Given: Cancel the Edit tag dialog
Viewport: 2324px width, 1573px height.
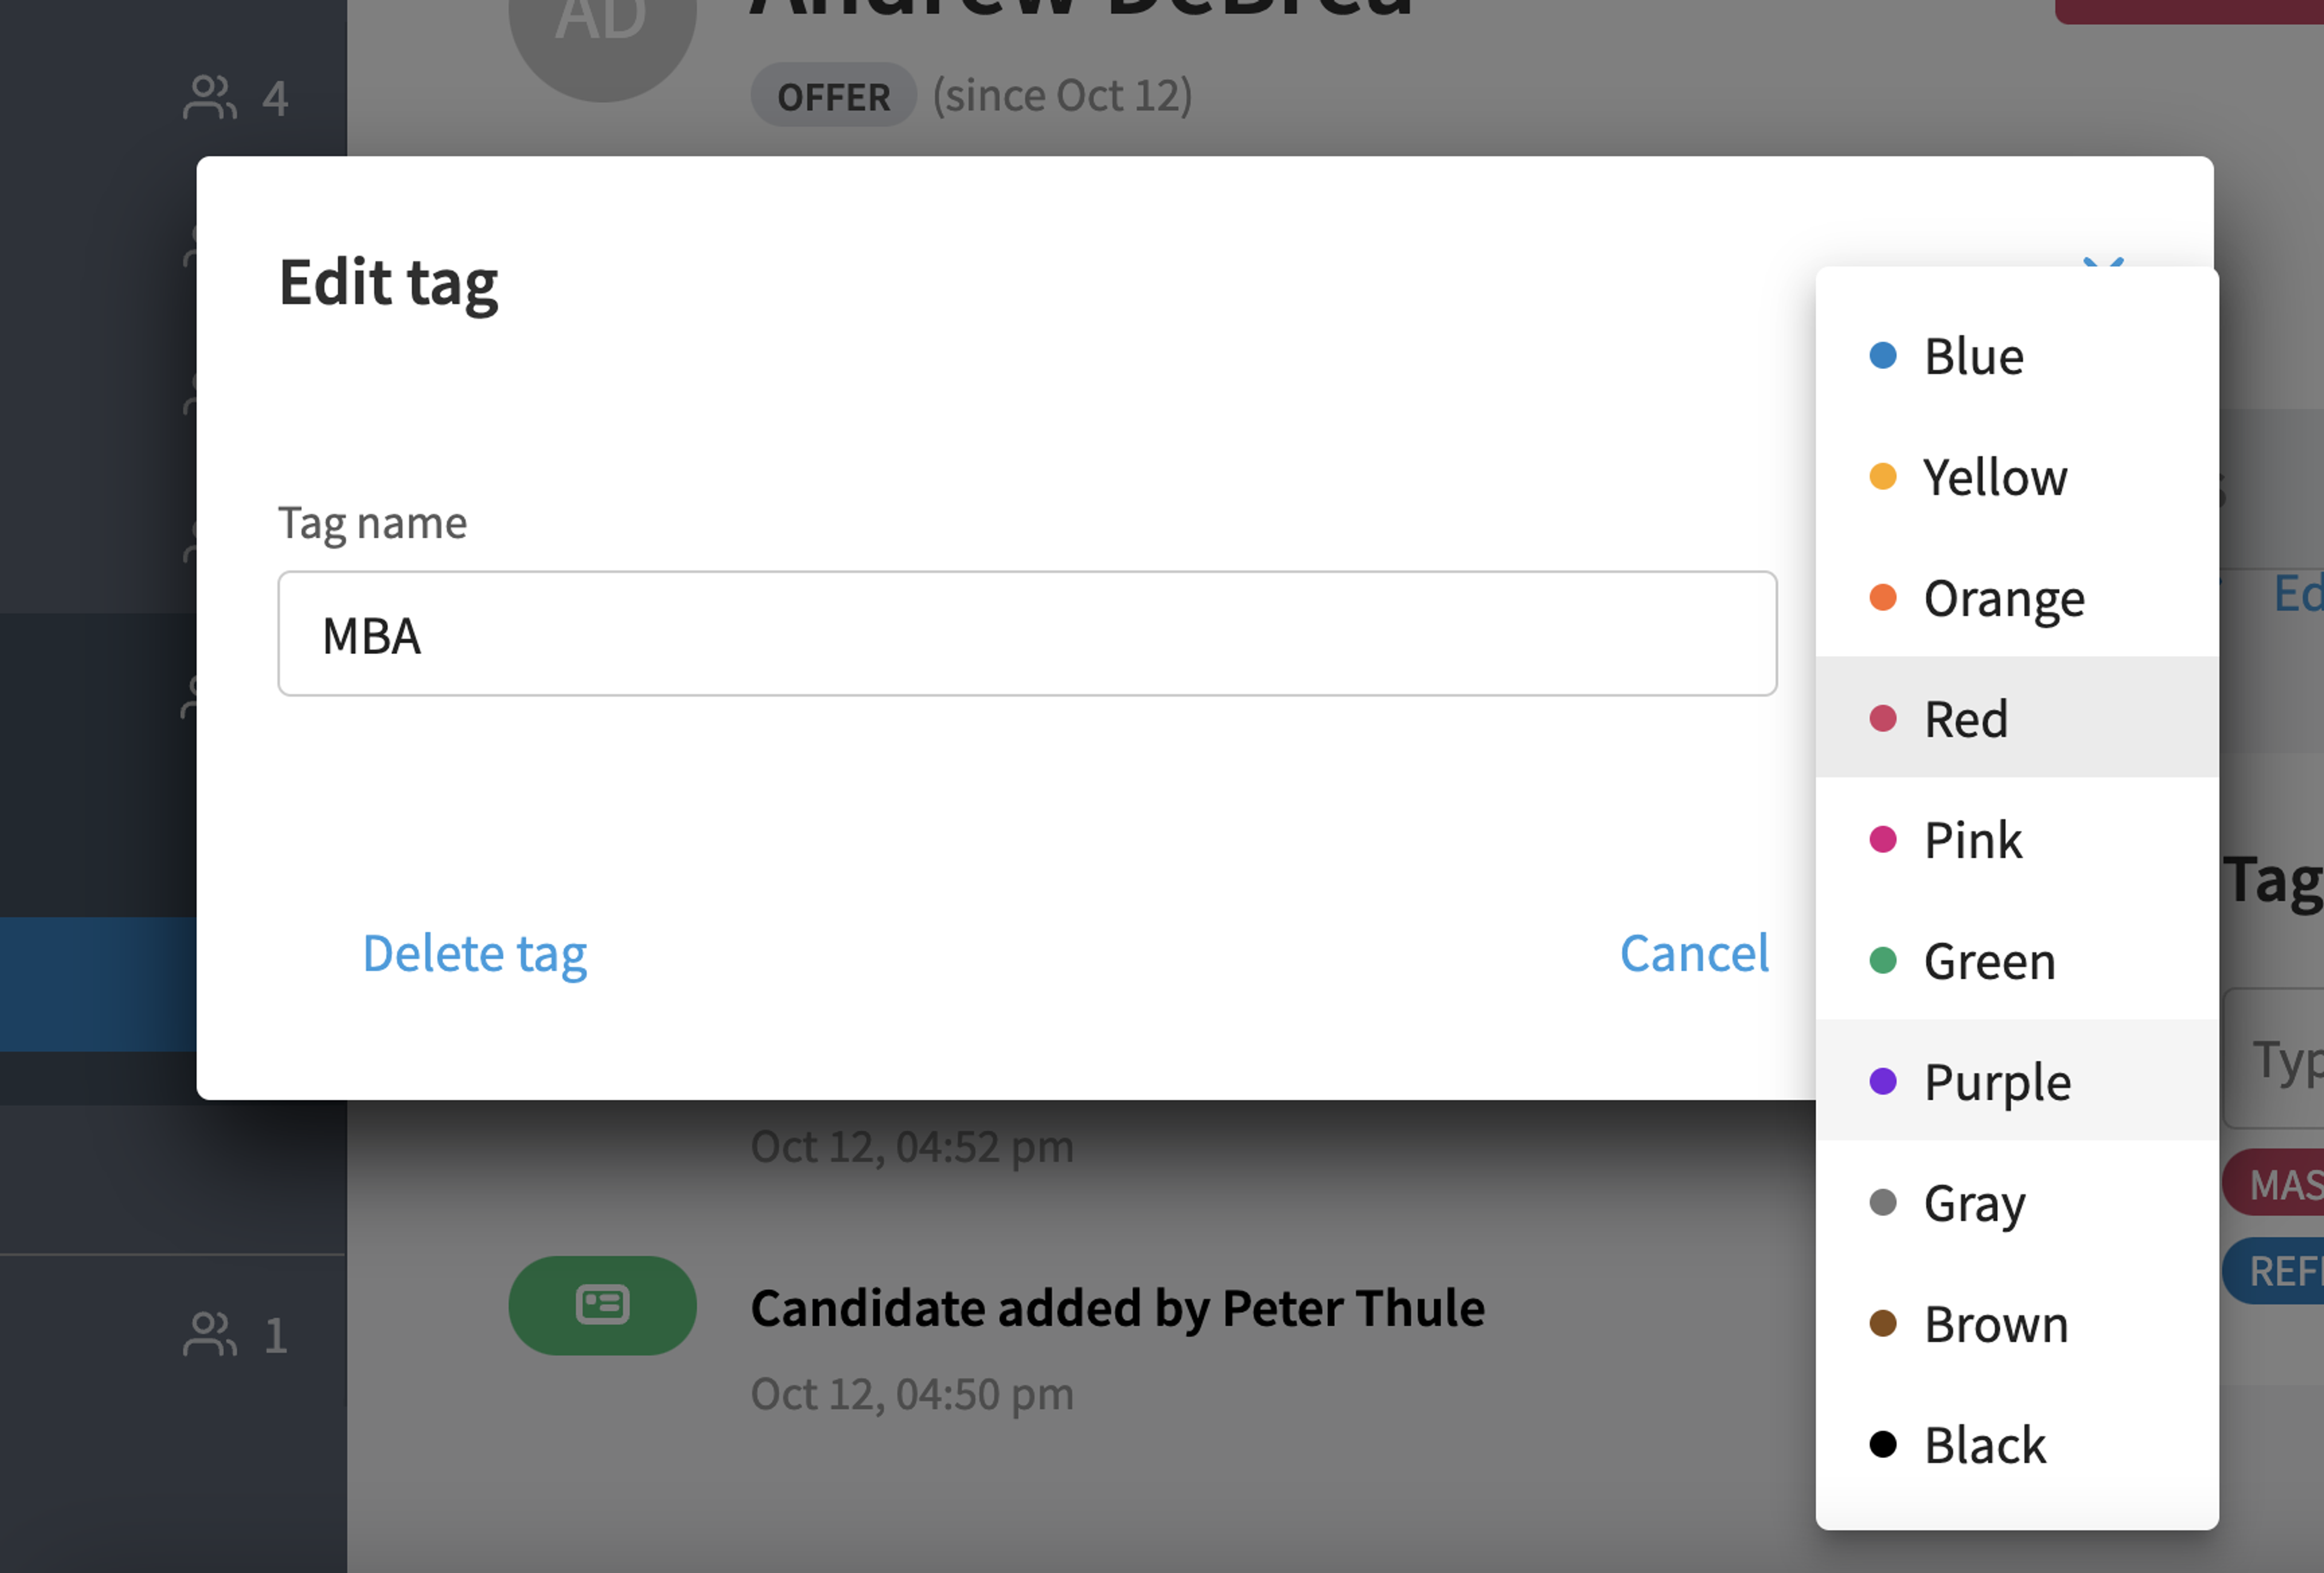Looking at the screenshot, I should point(1694,953).
